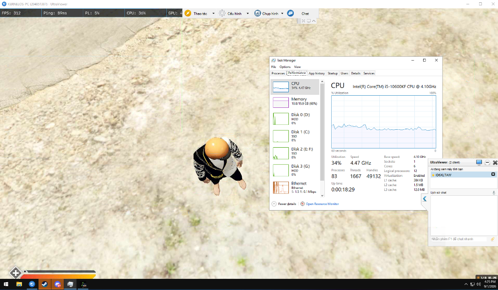
Task: Collapse the UltraViewer toolbar with the up chevron
Action: click(x=314, y=21)
